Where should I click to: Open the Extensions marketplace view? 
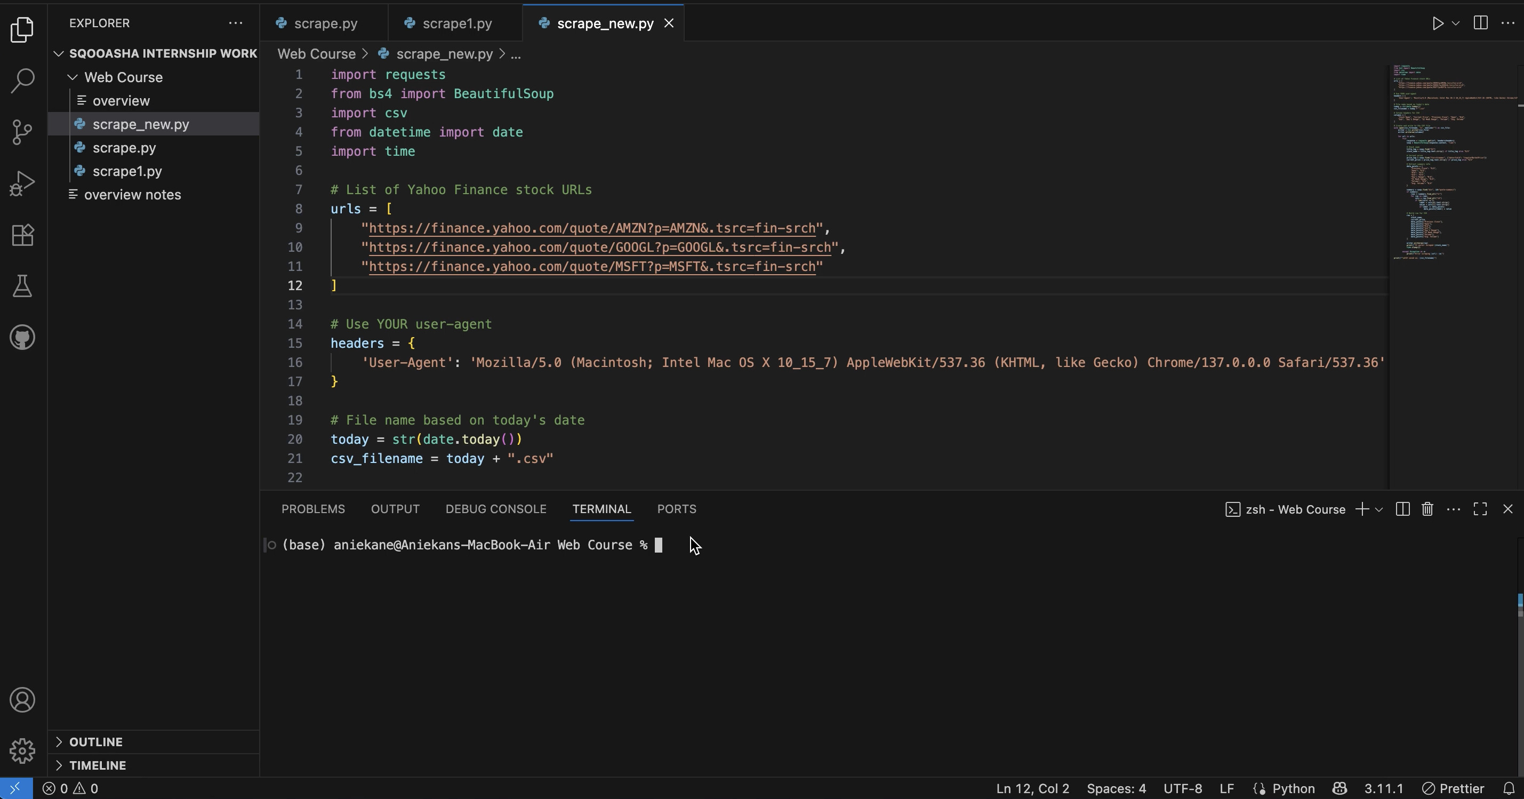pos(22,235)
